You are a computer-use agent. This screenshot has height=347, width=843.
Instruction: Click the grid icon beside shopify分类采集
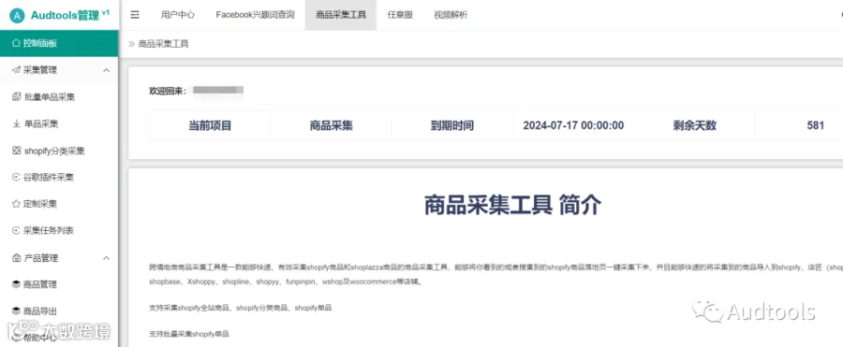[x=16, y=151]
